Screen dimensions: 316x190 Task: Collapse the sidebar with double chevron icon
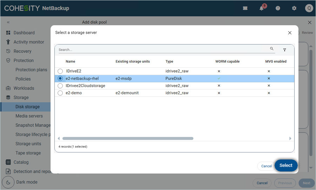coord(8,22)
